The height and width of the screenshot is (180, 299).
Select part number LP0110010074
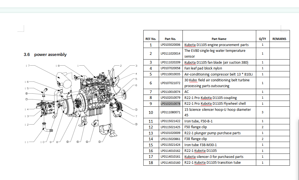pyautogui.click(x=170, y=92)
